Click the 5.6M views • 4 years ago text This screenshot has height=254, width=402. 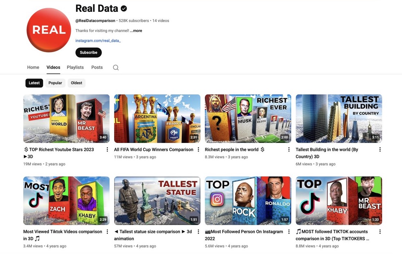[x=226, y=246]
